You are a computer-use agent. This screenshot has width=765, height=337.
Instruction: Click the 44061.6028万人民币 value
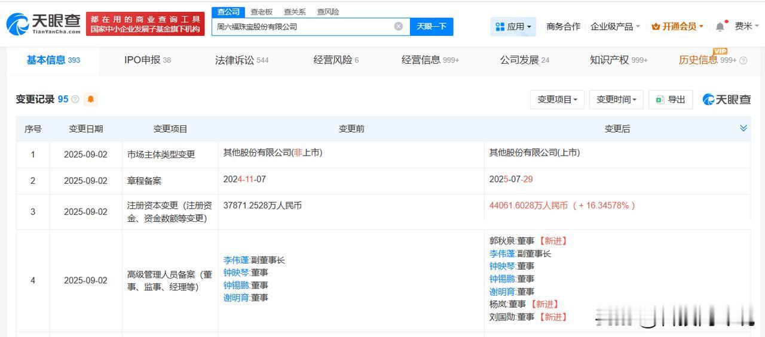pos(528,205)
